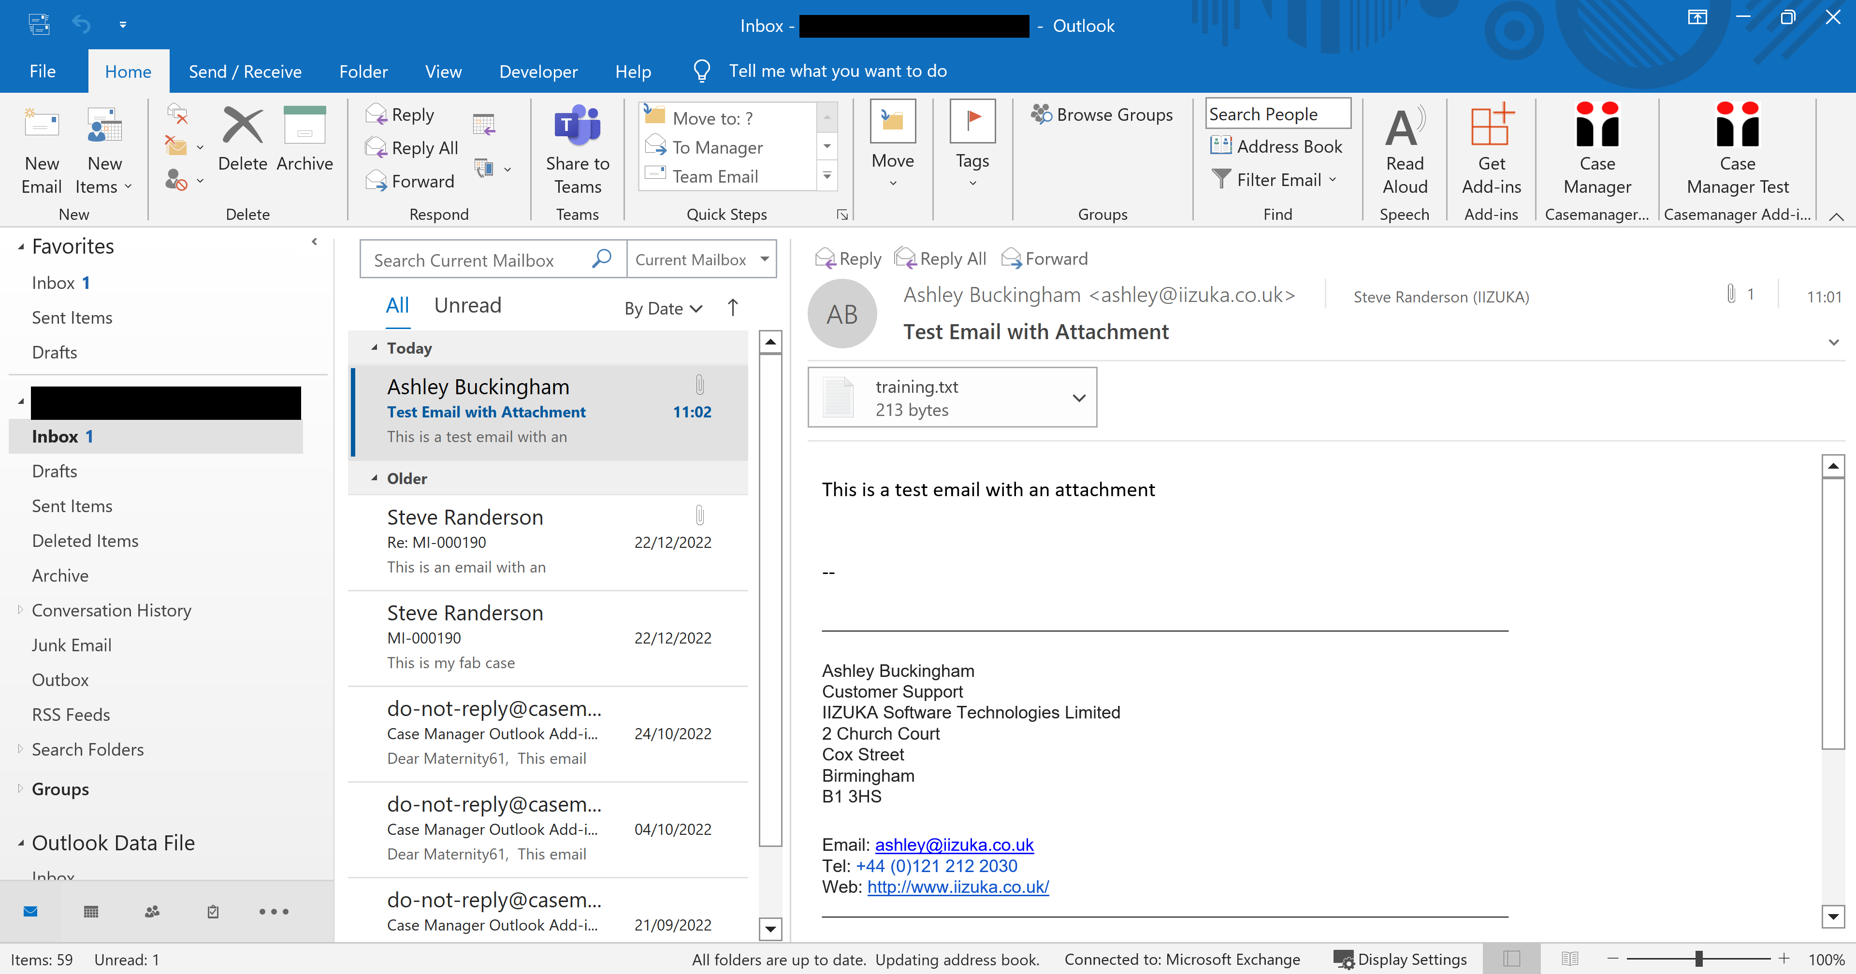
Task: Switch to the Calendar view icon
Action: [x=91, y=911]
